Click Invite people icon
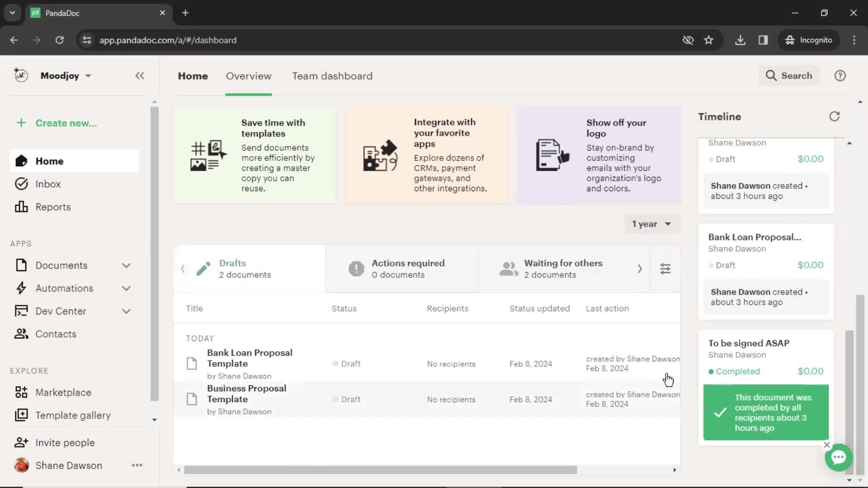868x488 pixels. (x=21, y=442)
